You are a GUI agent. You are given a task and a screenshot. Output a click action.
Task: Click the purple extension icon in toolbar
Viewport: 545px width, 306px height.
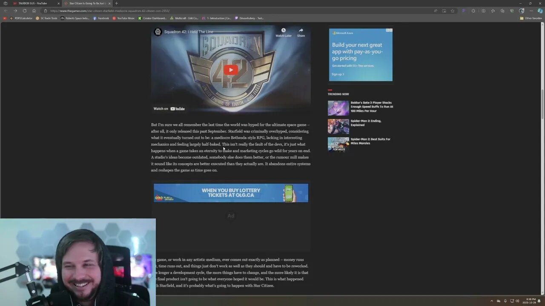[x=464, y=11]
